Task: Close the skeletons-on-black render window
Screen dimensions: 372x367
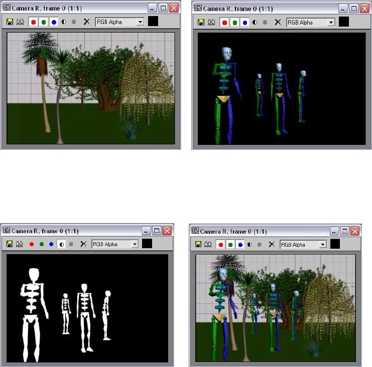Action: click(364, 9)
